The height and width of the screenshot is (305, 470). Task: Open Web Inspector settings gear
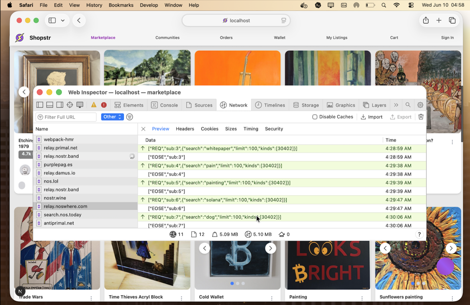pyautogui.click(x=420, y=105)
